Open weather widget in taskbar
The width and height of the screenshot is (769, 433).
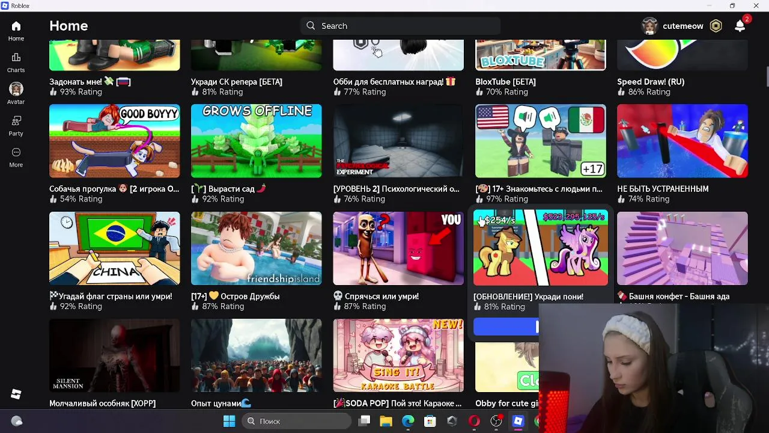(x=17, y=421)
